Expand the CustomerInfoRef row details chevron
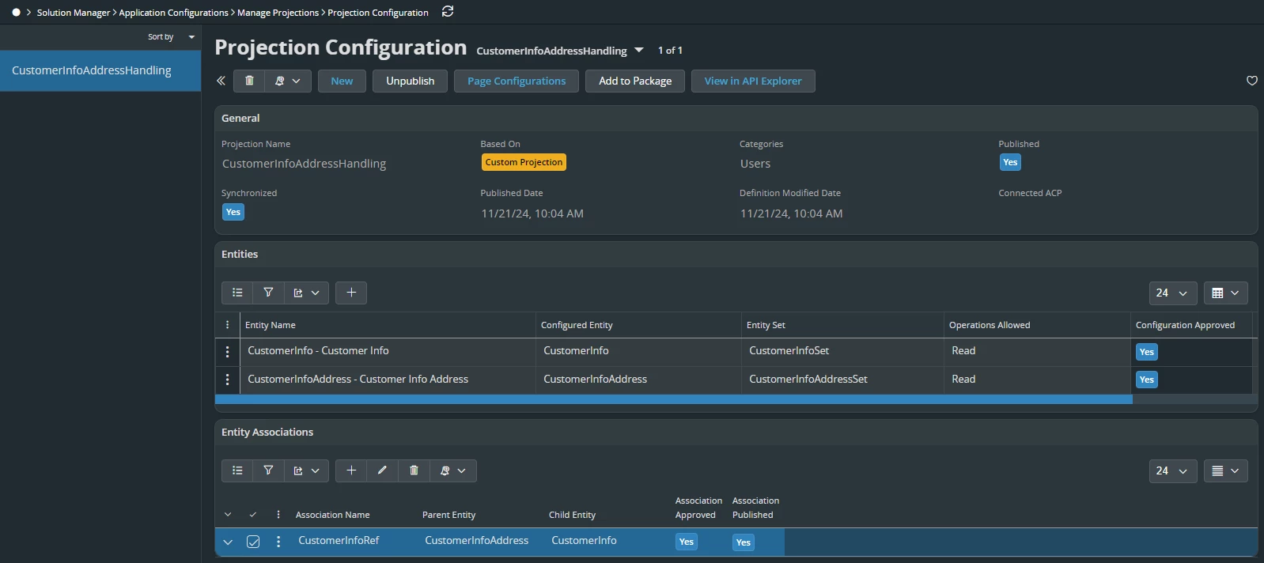Viewport: 1264px width, 563px height. (x=228, y=542)
